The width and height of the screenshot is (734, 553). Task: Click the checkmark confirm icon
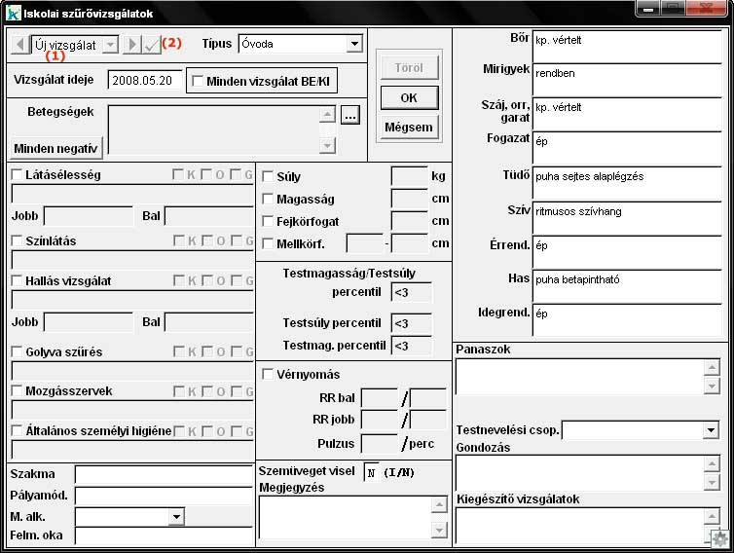click(150, 45)
